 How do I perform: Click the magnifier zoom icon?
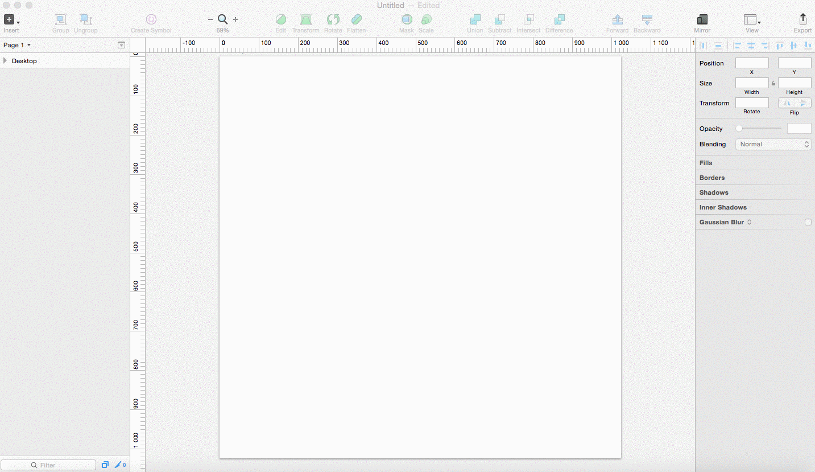[223, 19]
